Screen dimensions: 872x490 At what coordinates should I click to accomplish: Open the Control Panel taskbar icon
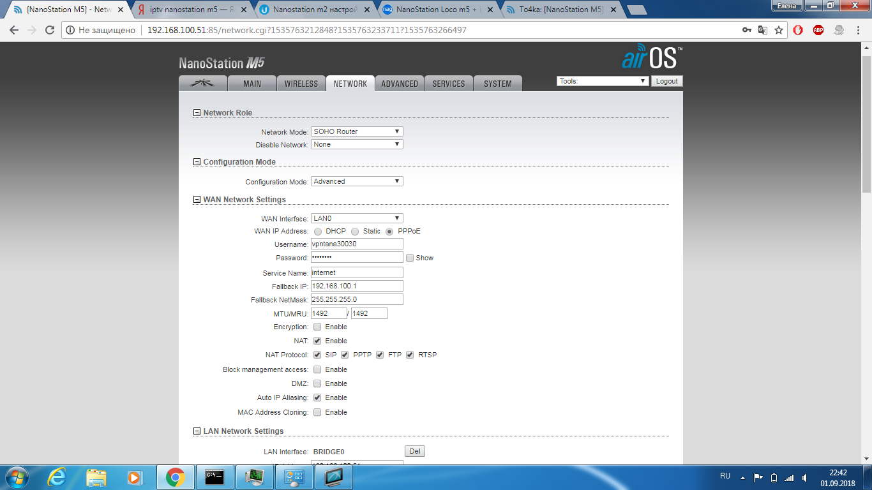click(x=294, y=477)
